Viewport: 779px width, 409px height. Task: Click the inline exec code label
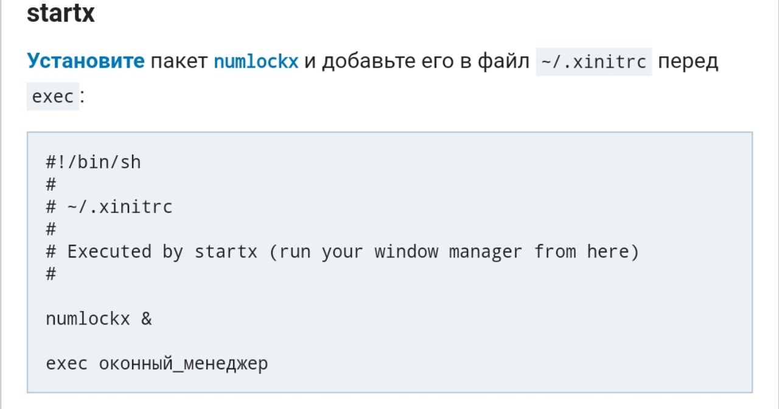tap(53, 96)
